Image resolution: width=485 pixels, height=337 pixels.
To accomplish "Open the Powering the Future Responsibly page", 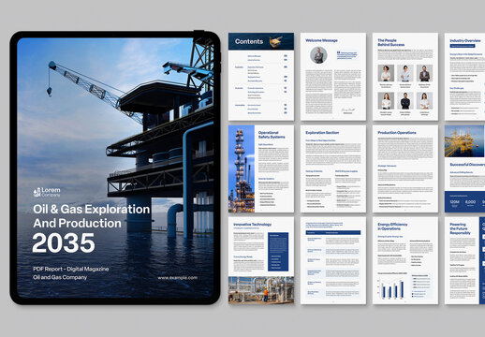I will 464,260.
